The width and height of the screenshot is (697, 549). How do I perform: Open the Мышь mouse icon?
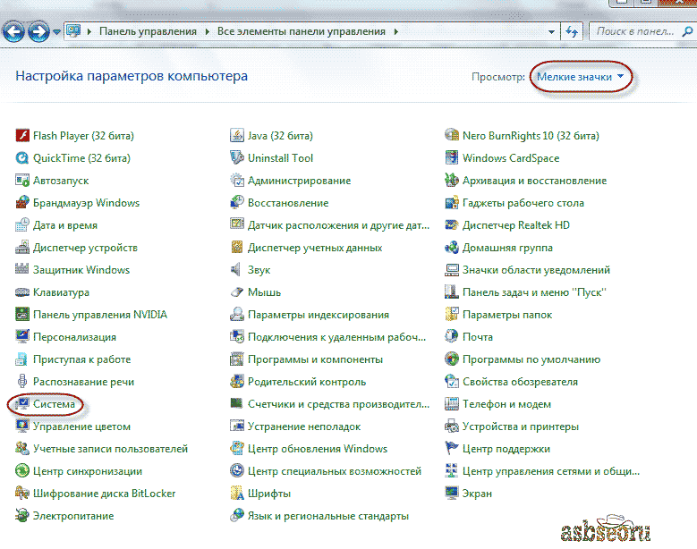pyautogui.click(x=237, y=292)
